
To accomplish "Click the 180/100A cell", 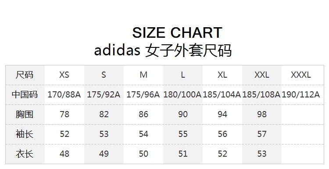I will [x=182, y=94].
